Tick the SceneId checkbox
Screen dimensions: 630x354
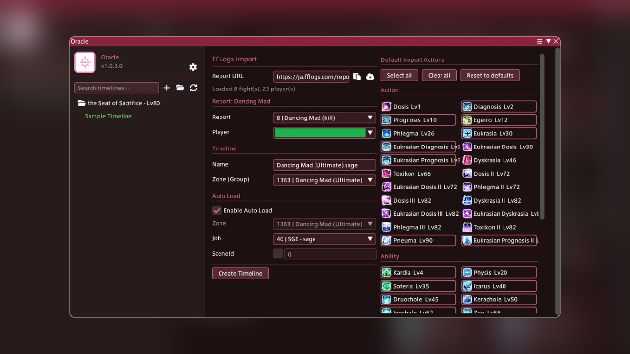tap(278, 254)
